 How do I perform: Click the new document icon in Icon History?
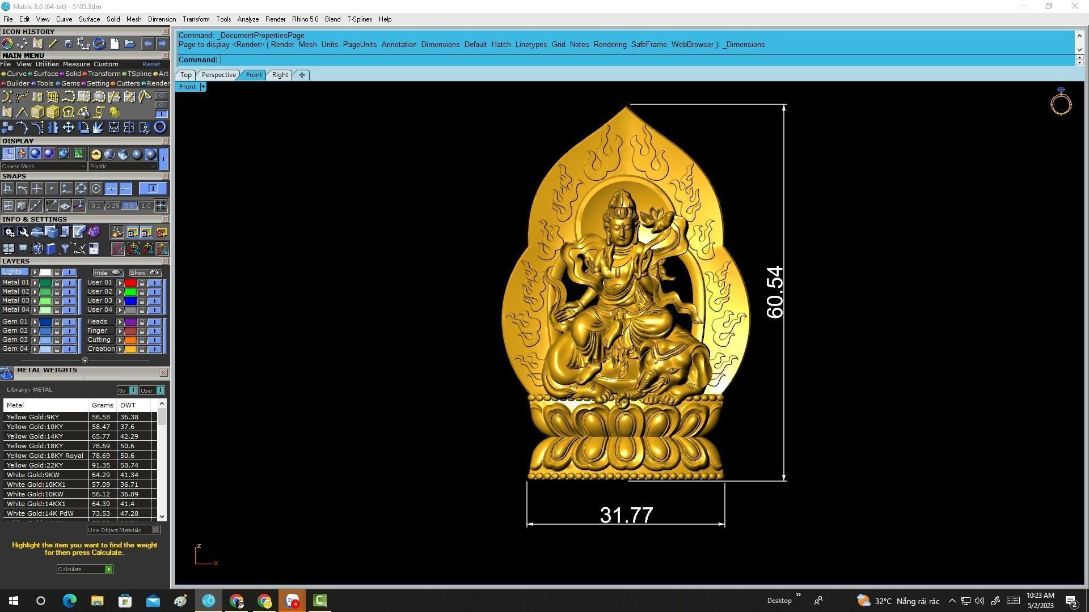(x=115, y=43)
